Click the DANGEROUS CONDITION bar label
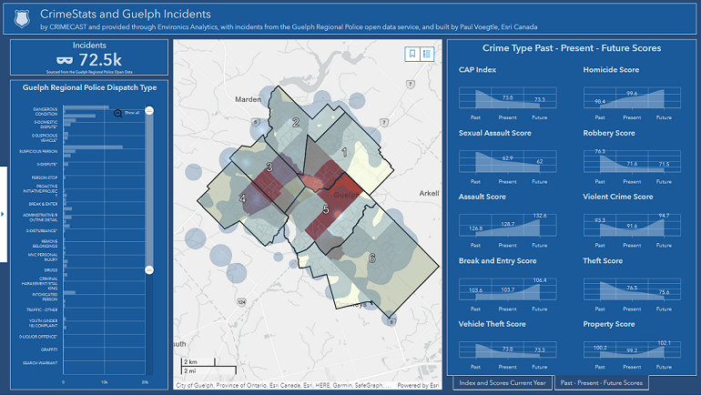 pyautogui.click(x=46, y=111)
